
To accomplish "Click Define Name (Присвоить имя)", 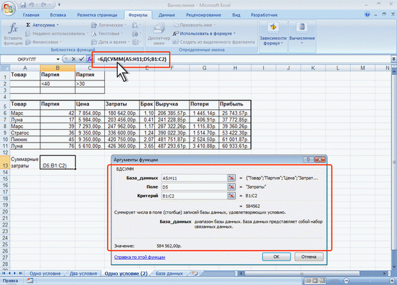I will [194, 25].
